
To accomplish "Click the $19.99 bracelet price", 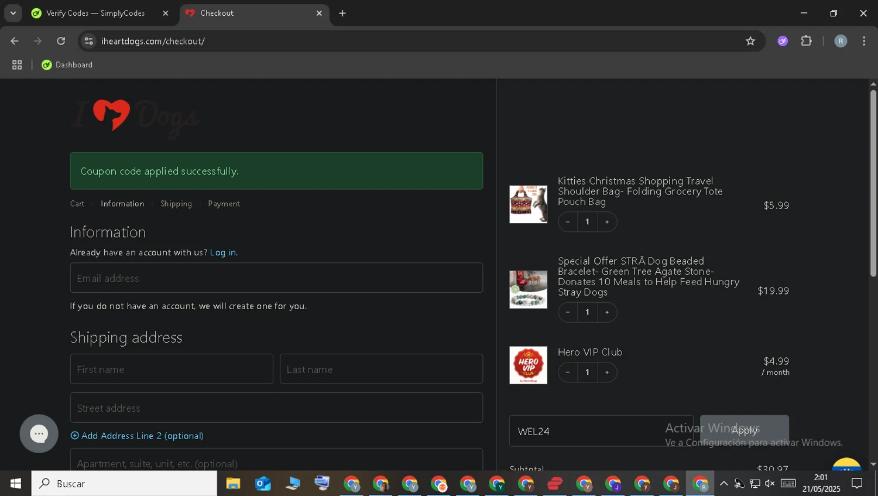I will [773, 291].
